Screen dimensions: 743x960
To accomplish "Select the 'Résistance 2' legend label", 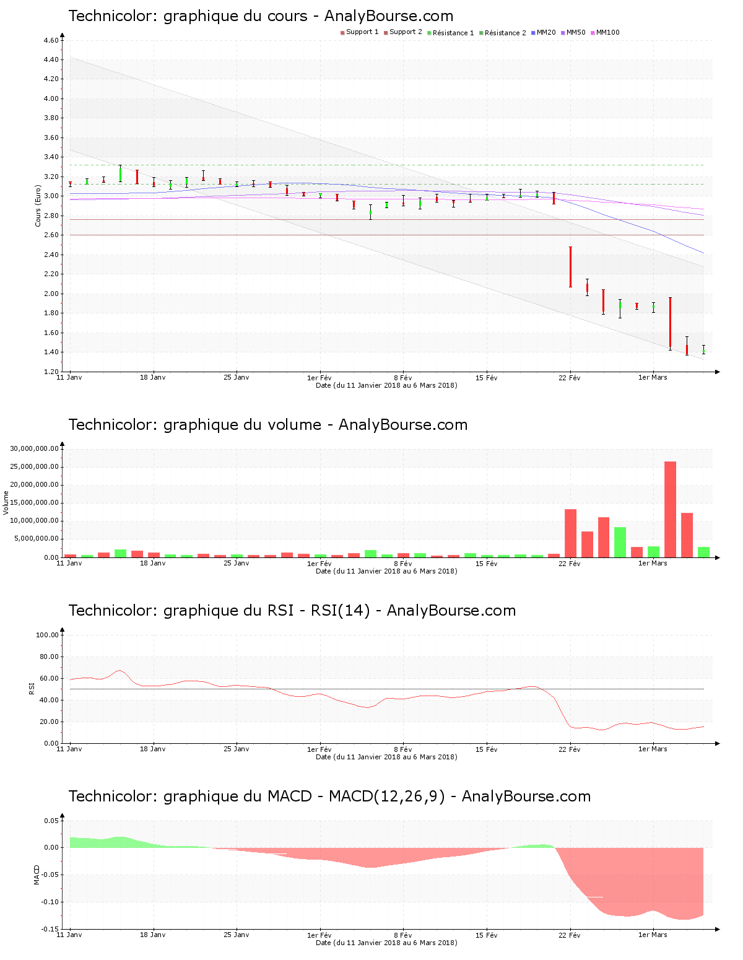I will click(x=505, y=33).
